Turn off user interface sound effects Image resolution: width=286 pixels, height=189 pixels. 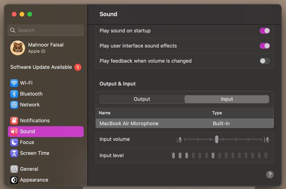point(265,46)
